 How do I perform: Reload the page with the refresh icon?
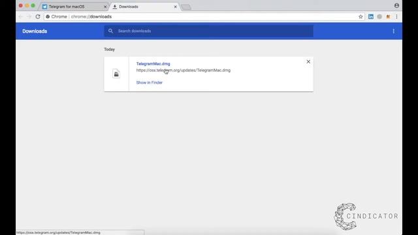coord(38,16)
